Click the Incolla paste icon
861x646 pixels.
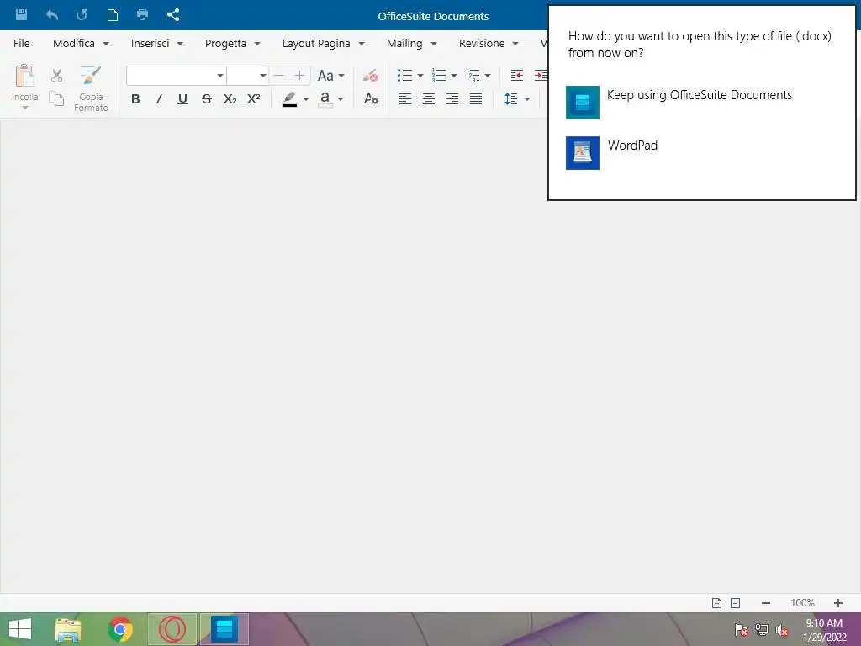click(24, 77)
